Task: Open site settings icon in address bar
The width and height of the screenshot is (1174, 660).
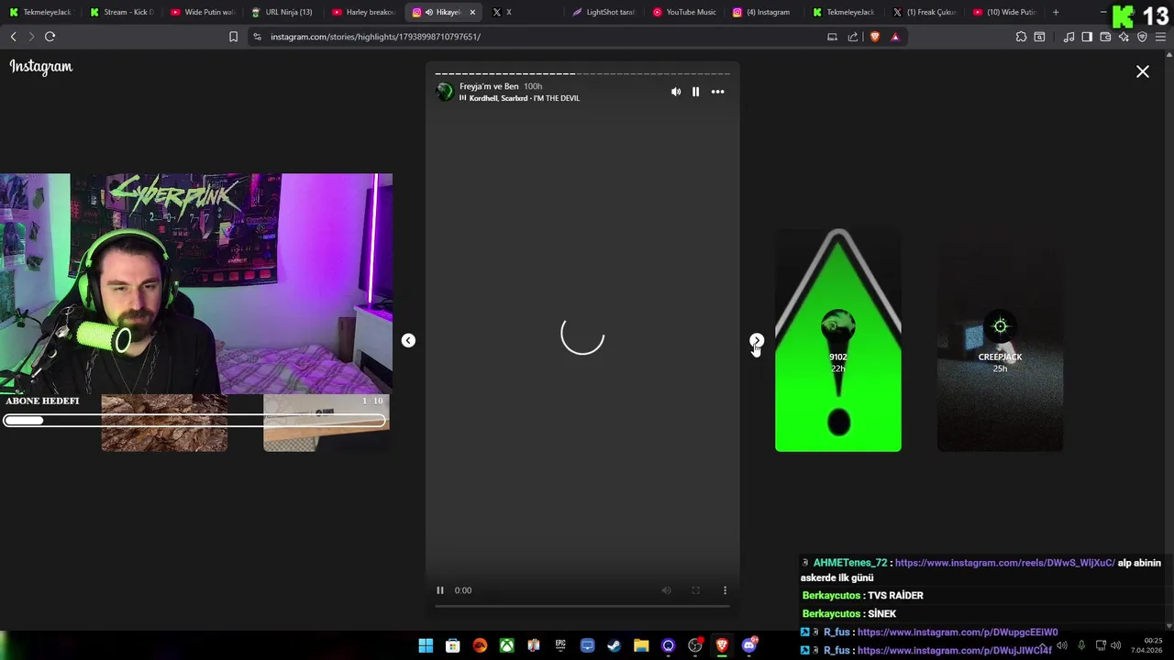Action: click(257, 37)
